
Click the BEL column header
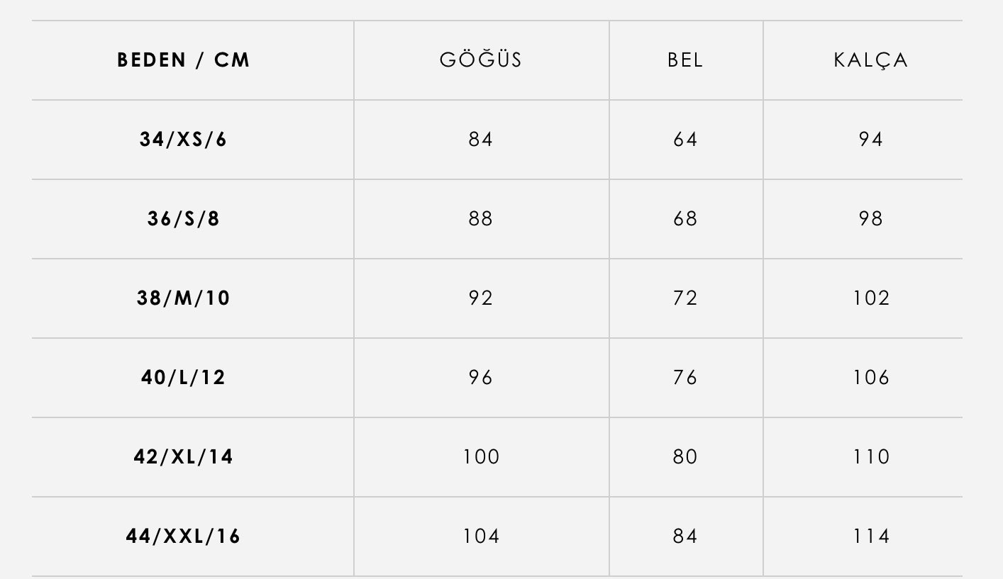[685, 60]
